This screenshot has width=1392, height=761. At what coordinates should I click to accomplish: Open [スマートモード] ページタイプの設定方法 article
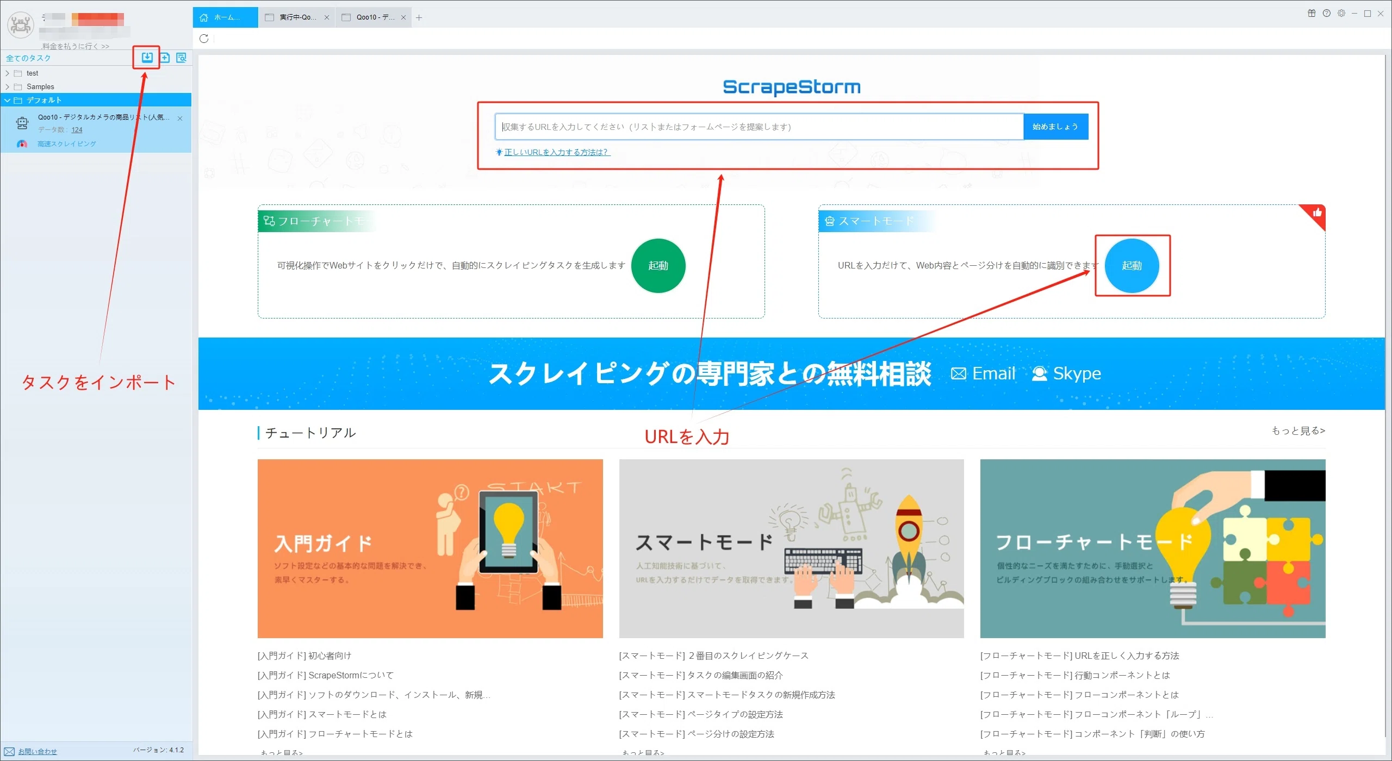[x=701, y=714]
